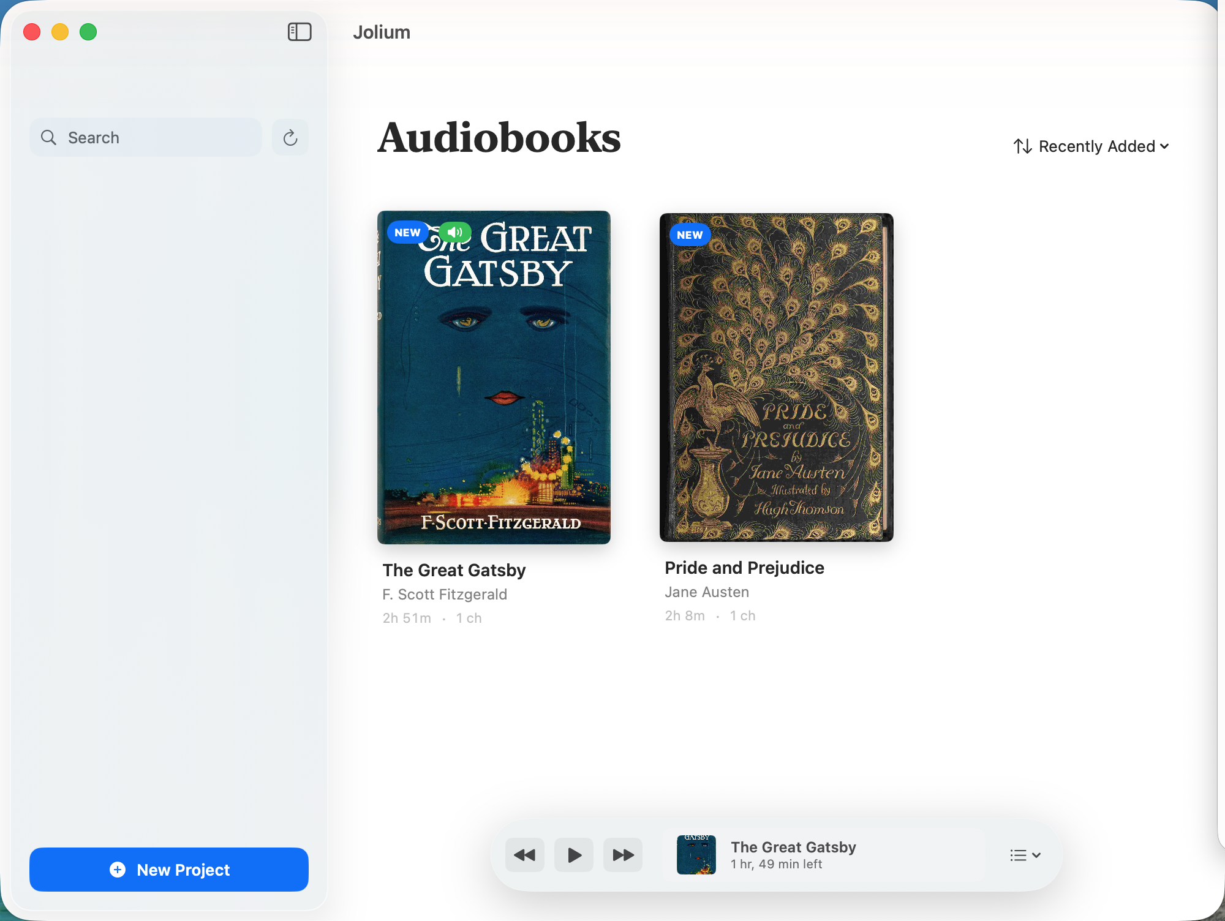The height and width of the screenshot is (921, 1225).
Task: Click the 2h 51m duration text
Action: pos(407,618)
